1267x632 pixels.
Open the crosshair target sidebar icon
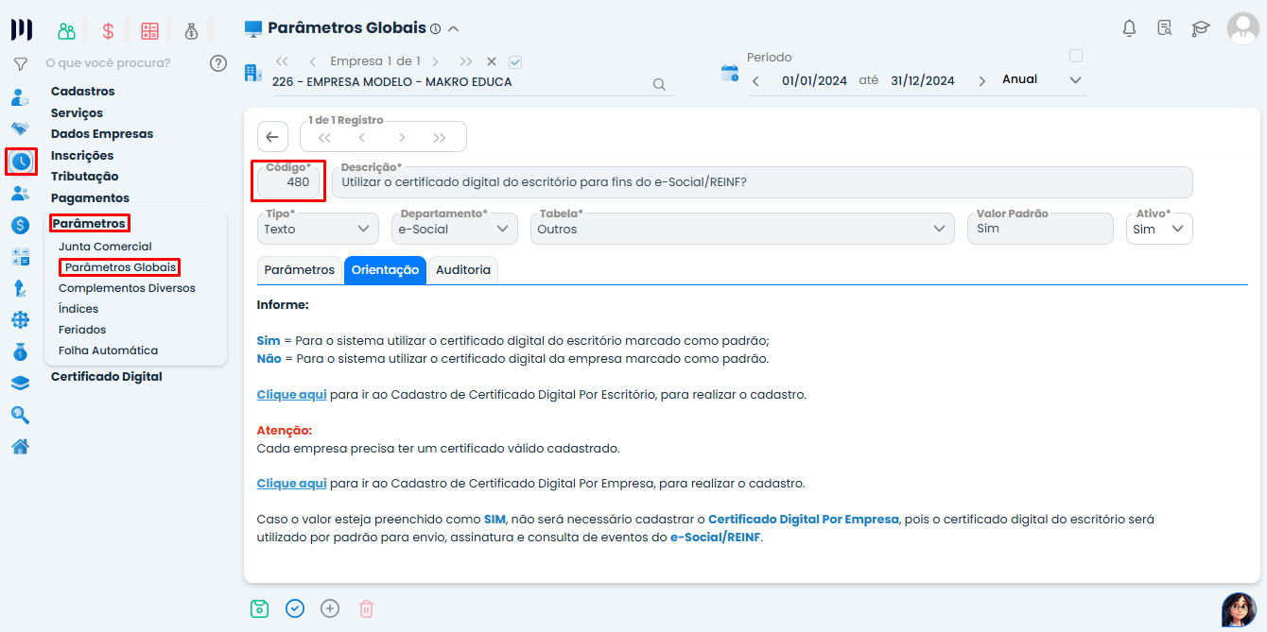[20, 320]
